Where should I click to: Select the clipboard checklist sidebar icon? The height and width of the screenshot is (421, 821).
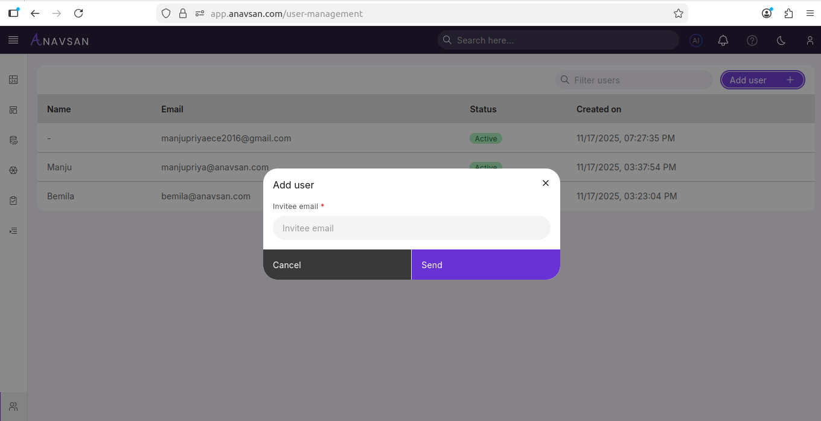tap(13, 201)
